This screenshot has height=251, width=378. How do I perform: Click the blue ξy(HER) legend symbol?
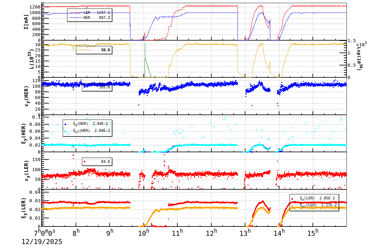[65, 124]
